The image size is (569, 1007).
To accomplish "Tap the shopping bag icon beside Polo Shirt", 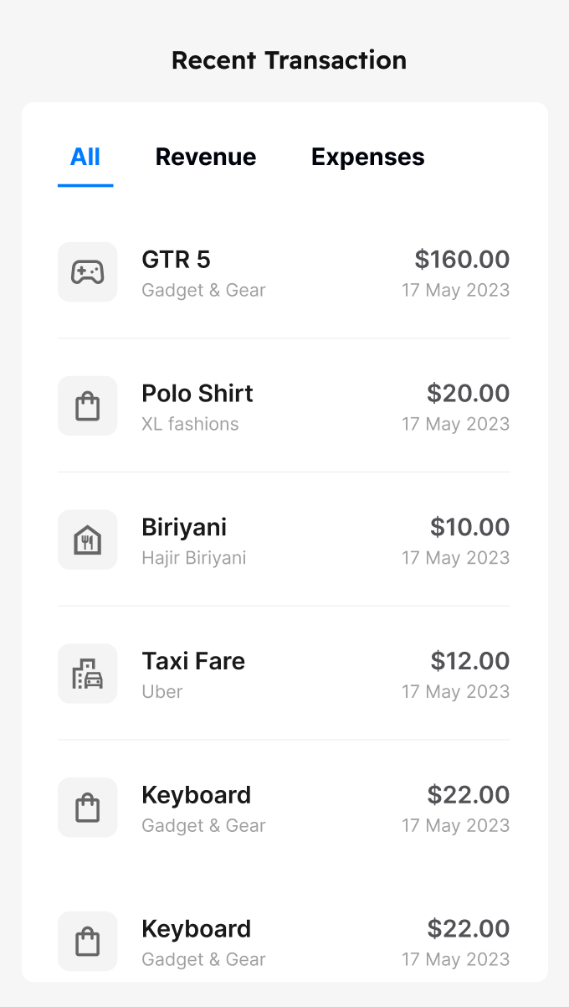I will (87, 406).
